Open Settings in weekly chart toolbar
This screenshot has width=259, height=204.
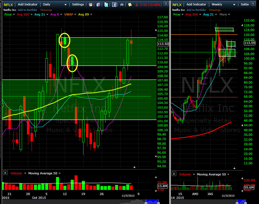(245, 4)
